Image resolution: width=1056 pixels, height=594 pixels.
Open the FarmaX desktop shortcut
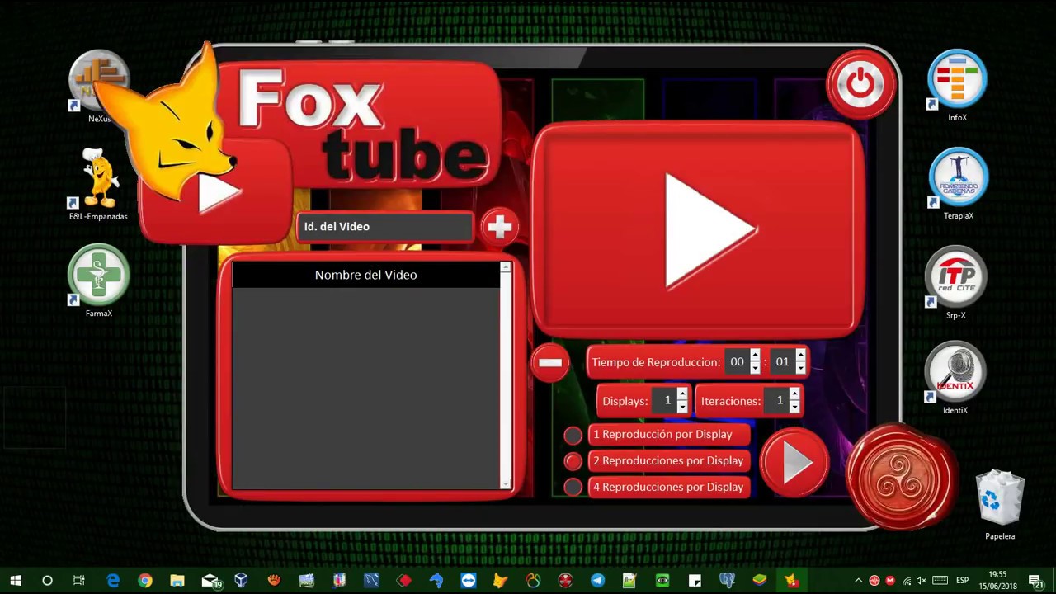click(99, 281)
